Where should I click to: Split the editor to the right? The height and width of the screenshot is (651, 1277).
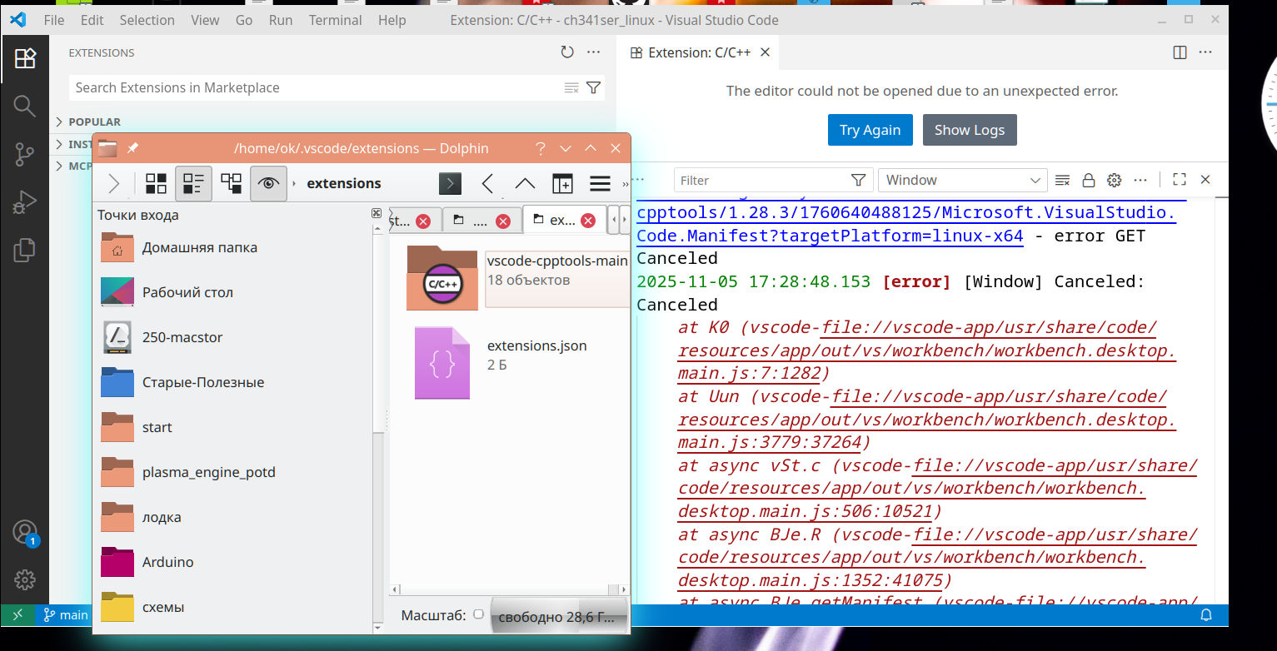coord(1180,52)
